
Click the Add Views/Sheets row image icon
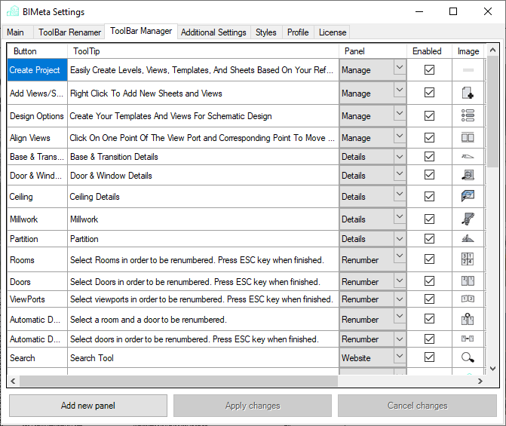coord(468,93)
